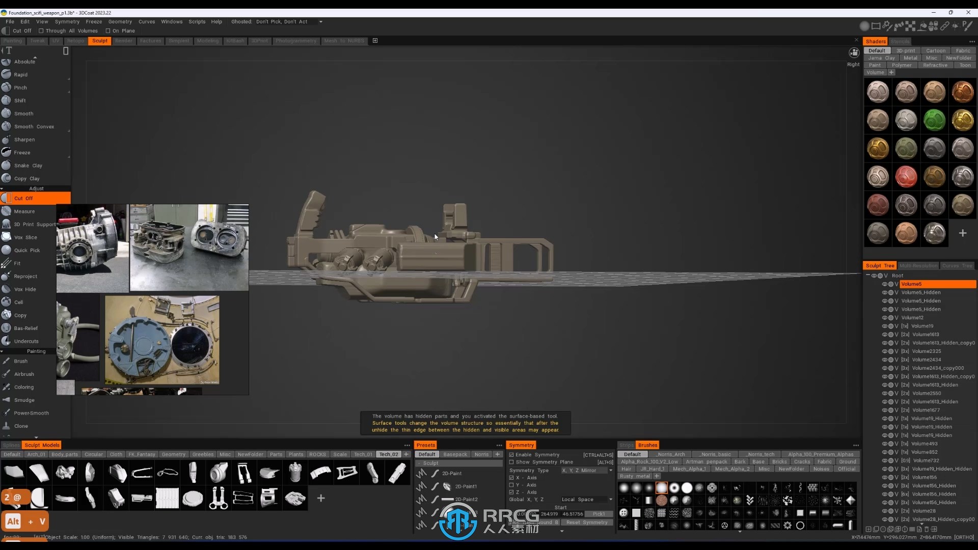Screen dimensions: 978x550
Task: Toggle Through All Volumes checkbox
Action: pyautogui.click(x=41, y=31)
